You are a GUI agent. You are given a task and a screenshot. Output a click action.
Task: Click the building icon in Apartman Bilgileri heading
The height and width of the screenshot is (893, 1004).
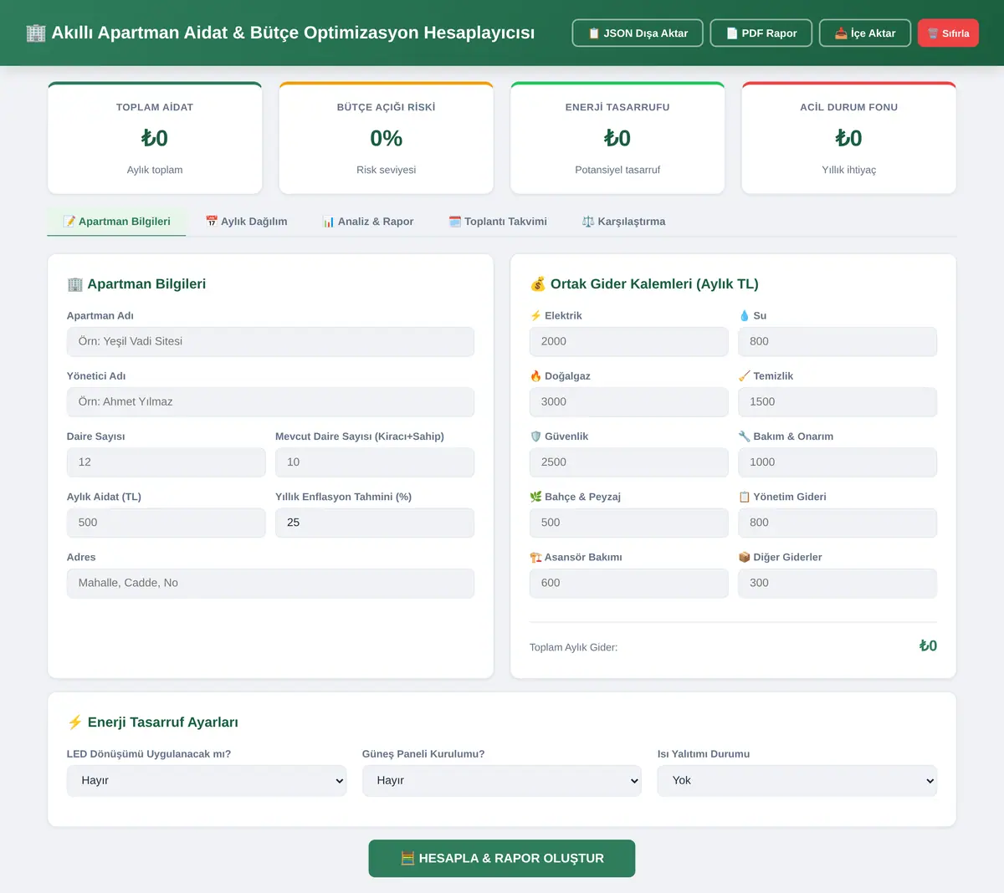point(75,283)
